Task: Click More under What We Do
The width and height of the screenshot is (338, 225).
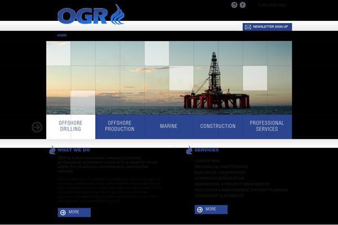Action: tap(74, 212)
